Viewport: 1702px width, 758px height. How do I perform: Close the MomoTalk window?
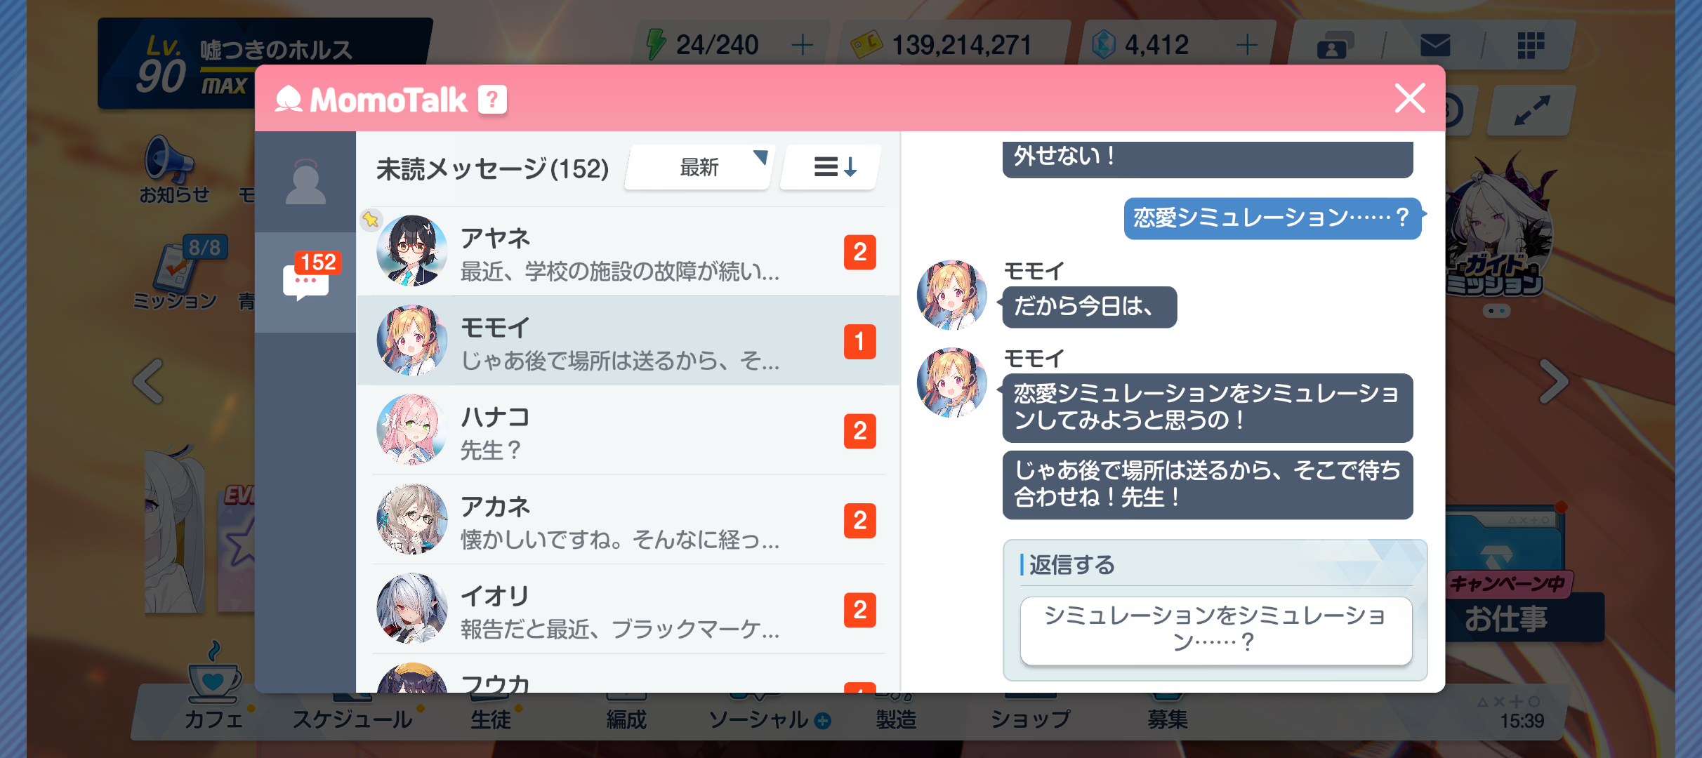click(1410, 98)
